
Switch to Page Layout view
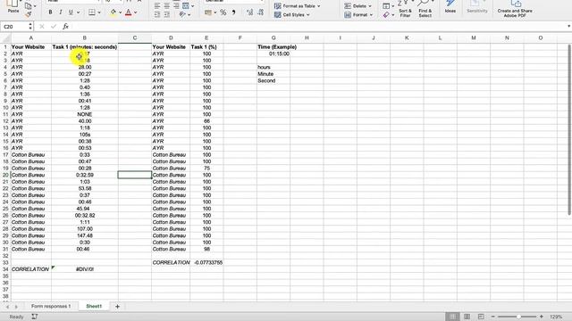(x=467, y=317)
